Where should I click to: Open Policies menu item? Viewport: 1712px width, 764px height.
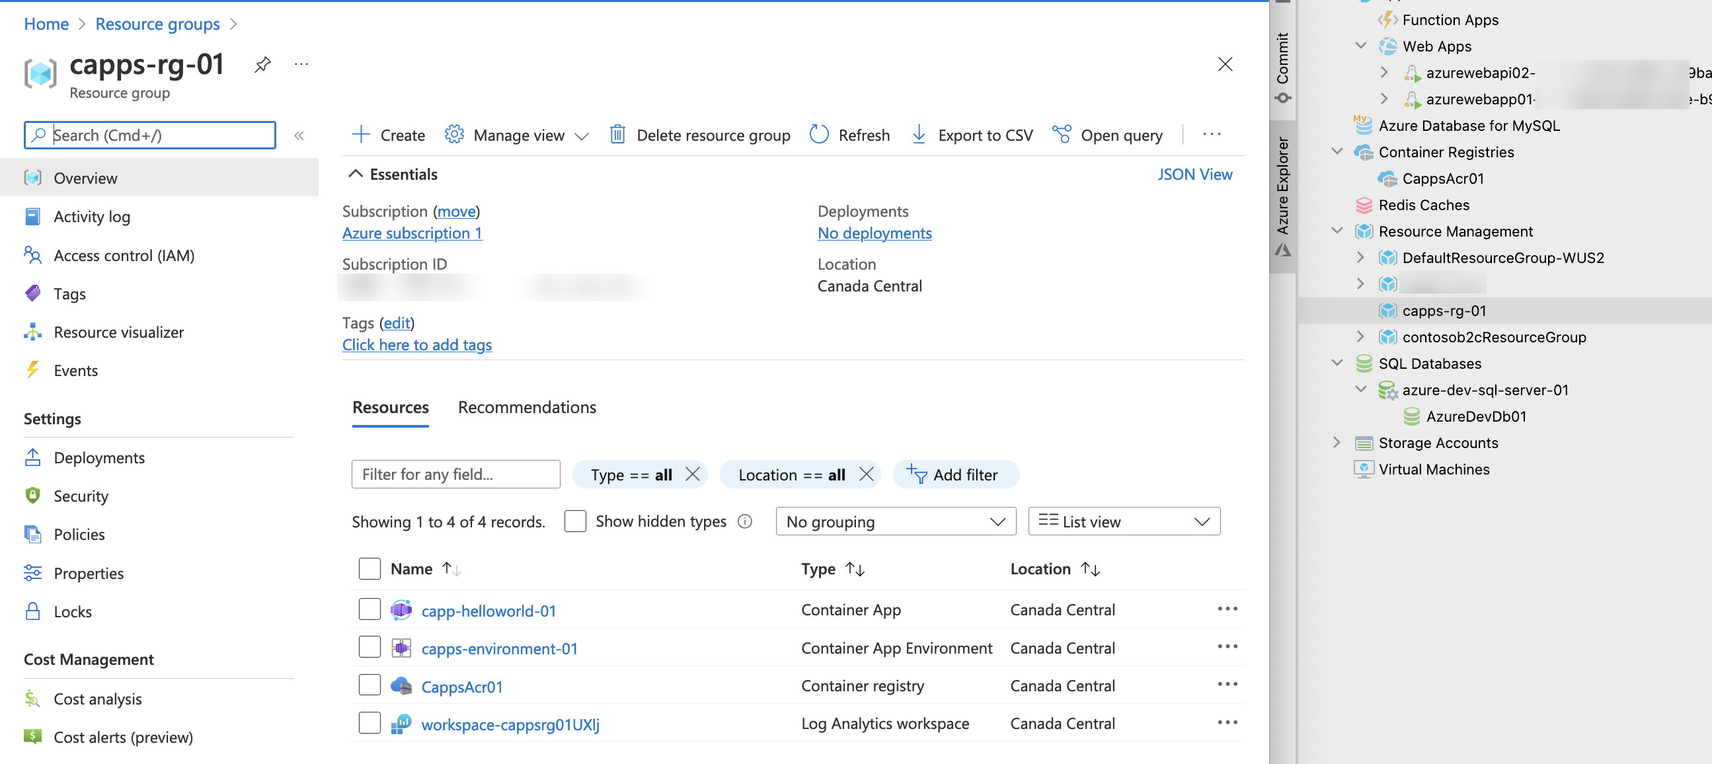coord(79,534)
